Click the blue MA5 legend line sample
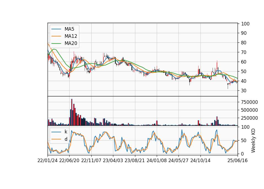The image size is (264, 189). [56, 29]
